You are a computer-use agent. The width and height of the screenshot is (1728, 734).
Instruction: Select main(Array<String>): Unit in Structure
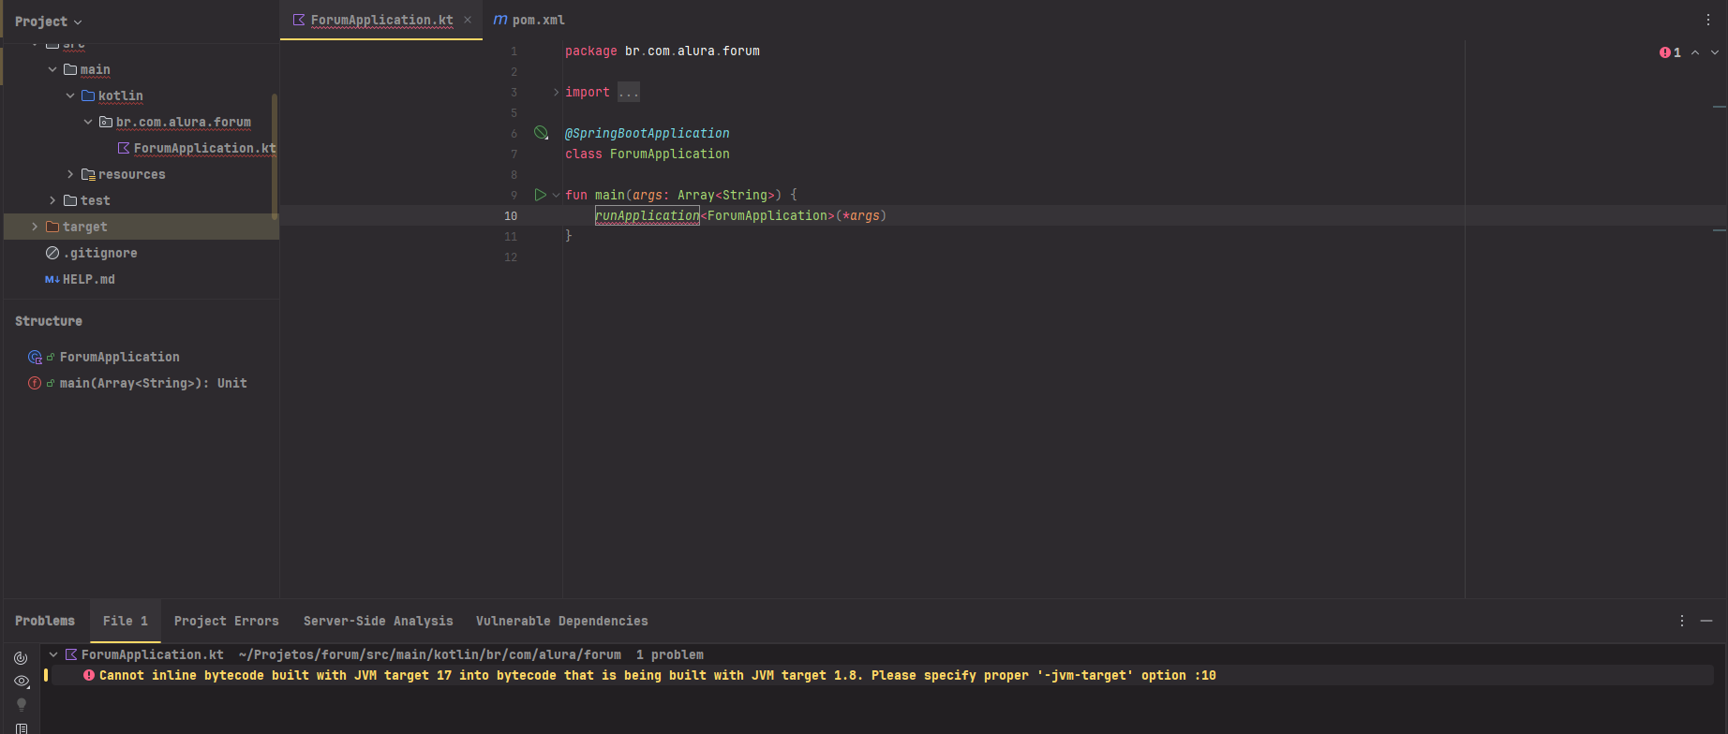(x=154, y=383)
